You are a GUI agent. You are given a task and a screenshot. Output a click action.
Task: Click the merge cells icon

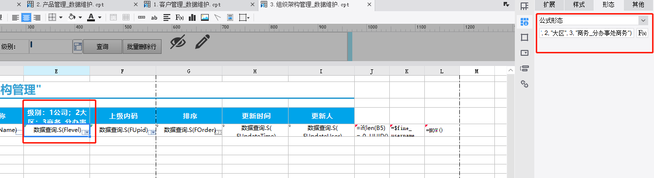pyautogui.click(x=113, y=17)
